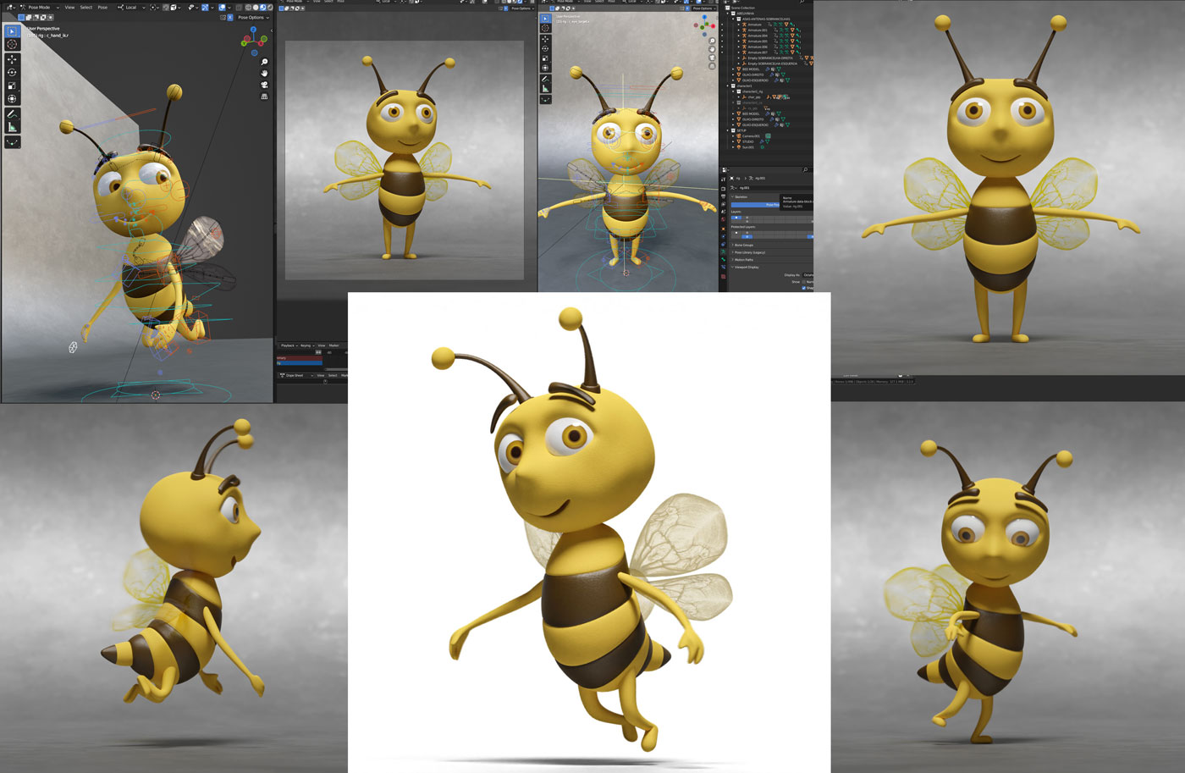Click zoom magnifier icon in left viewport

coord(264,62)
